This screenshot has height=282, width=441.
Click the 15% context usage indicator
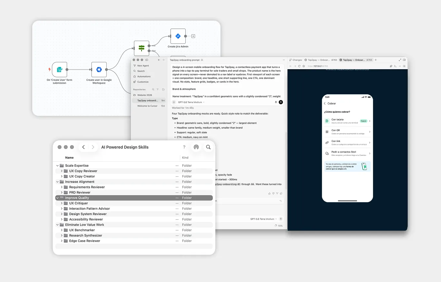pyautogui.click(x=279, y=226)
